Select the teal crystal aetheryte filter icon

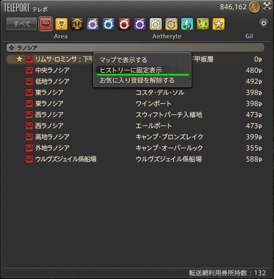(187, 24)
